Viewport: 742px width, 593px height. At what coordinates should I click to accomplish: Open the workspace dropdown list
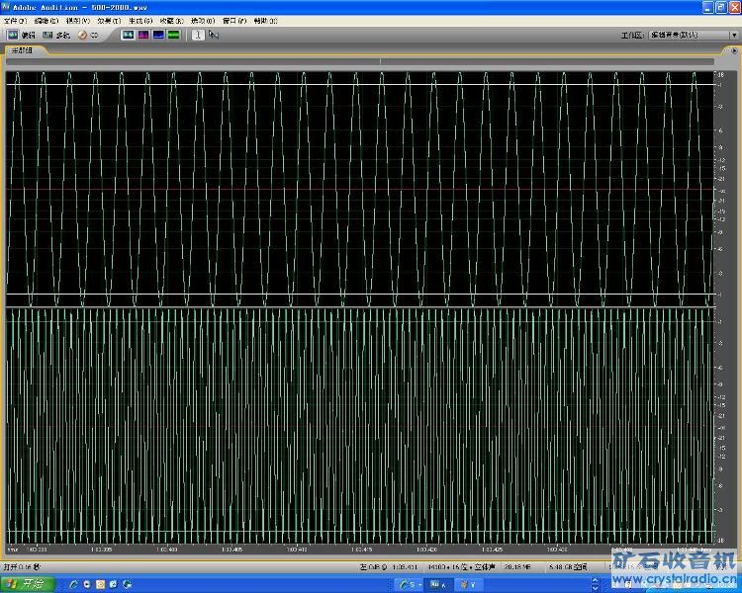694,35
